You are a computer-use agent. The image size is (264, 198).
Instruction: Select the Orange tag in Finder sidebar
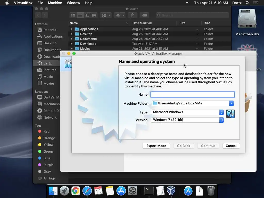tap(46, 138)
